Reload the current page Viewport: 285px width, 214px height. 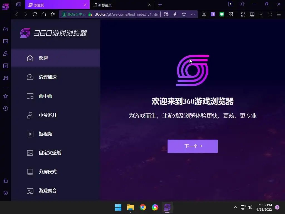point(35,14)
